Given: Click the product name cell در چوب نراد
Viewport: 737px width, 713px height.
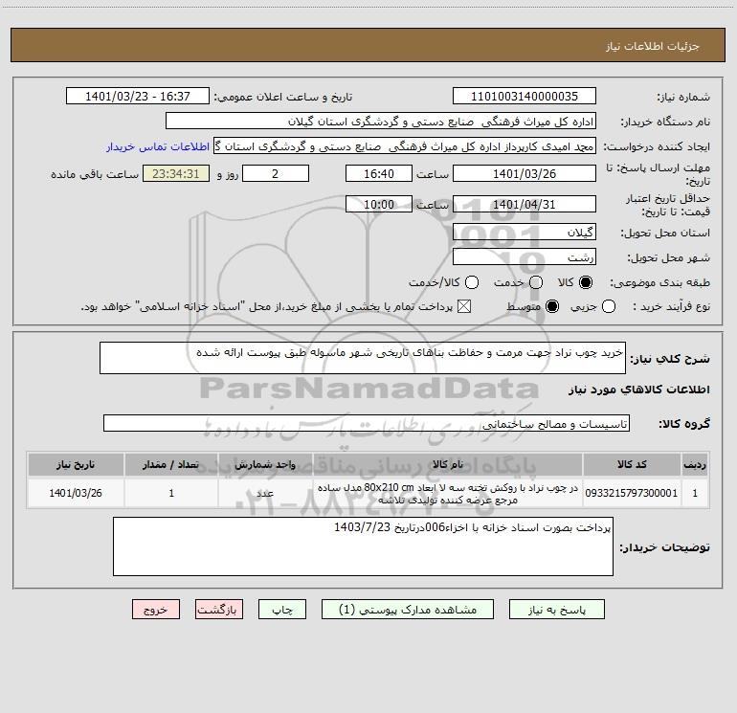Looking at the screenshot, I should (x=448, y=493).
